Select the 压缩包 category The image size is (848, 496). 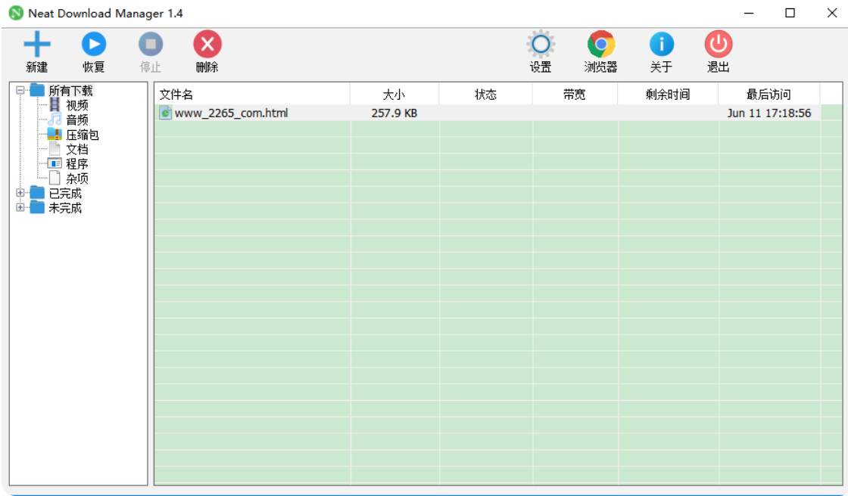(83, 135)
